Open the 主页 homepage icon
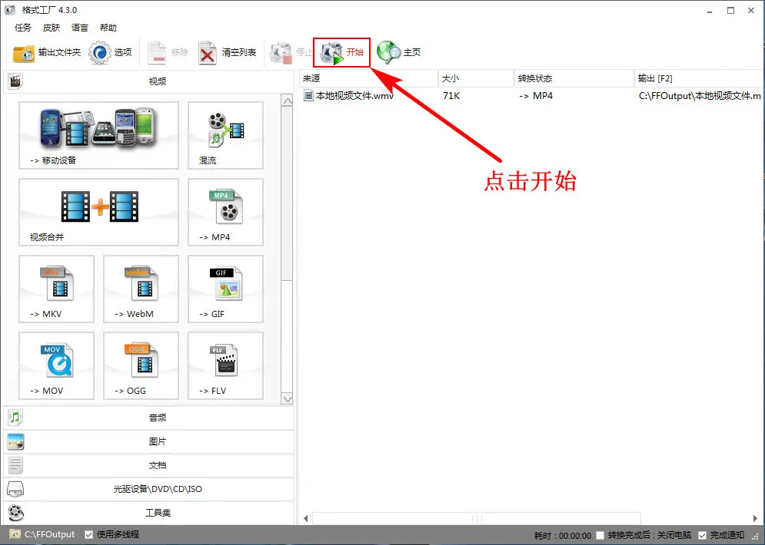765x545 pixels. tap(399, 53)
